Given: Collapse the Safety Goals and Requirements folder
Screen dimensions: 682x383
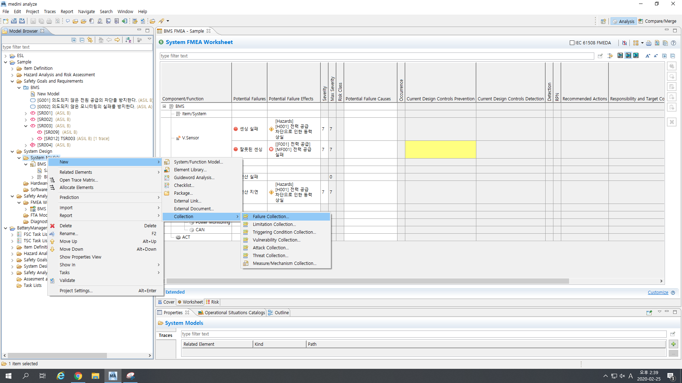Looking at the screenshot, I should click(12, 81).
